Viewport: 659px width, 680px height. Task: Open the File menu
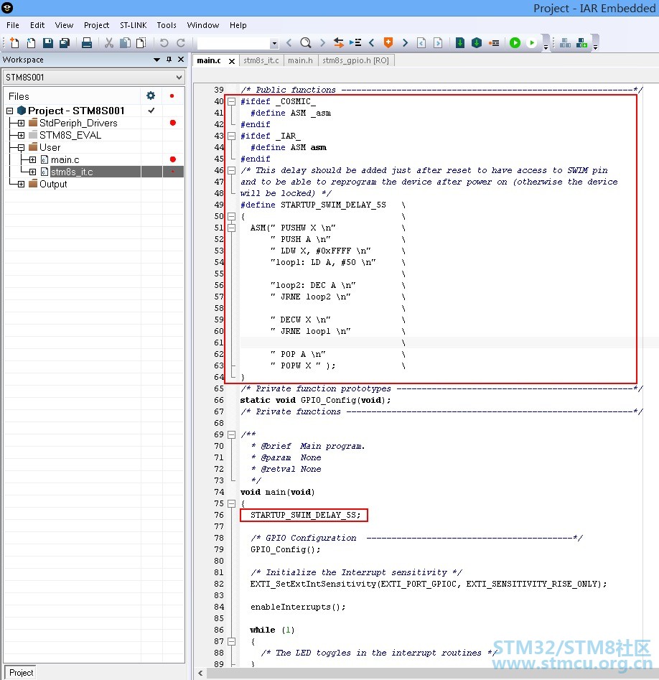tap(13, 25)
